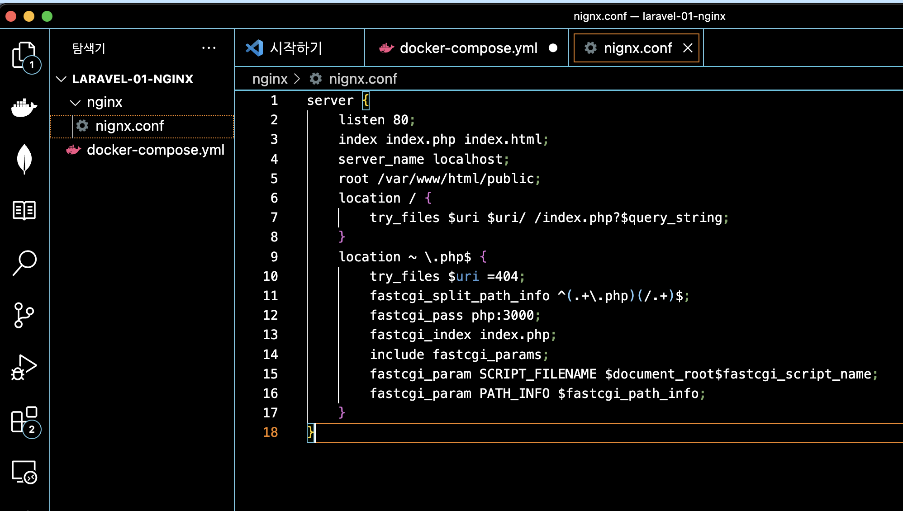
Task: Click the nignx.conf breadcrumb segment
Action: (x=363, y=79)
